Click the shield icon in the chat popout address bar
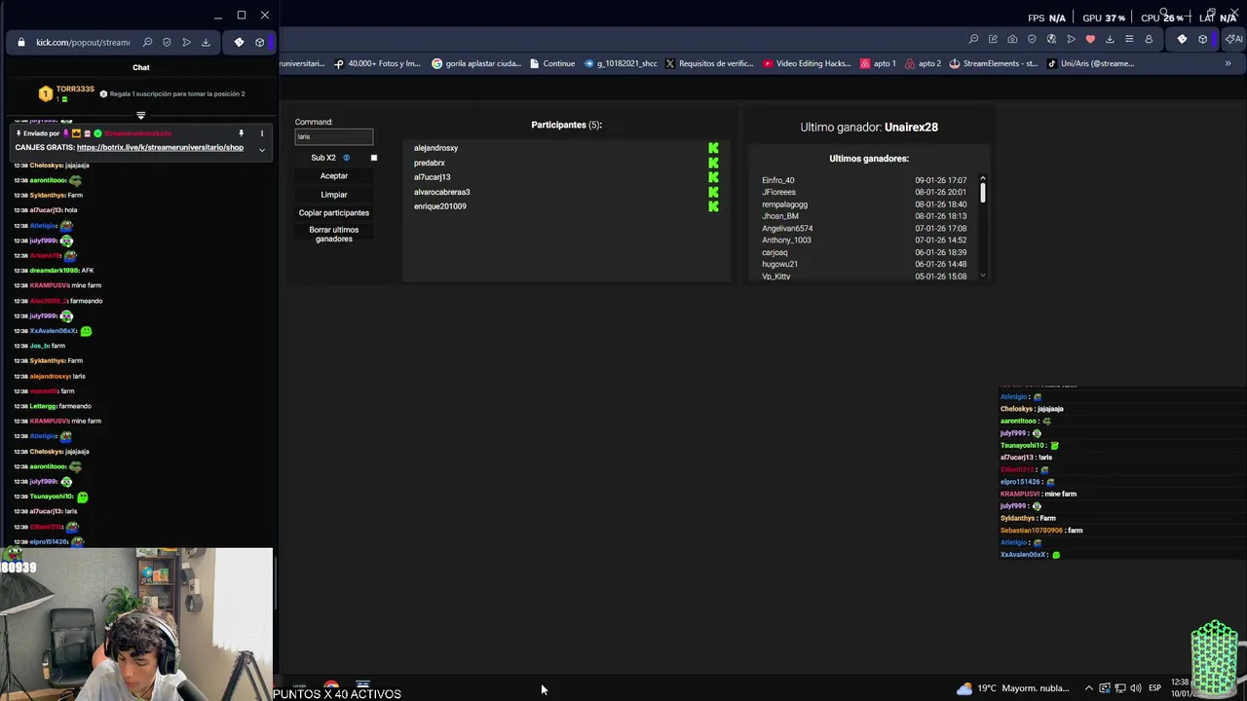1247x701 pixels. [x=167, y=42]
